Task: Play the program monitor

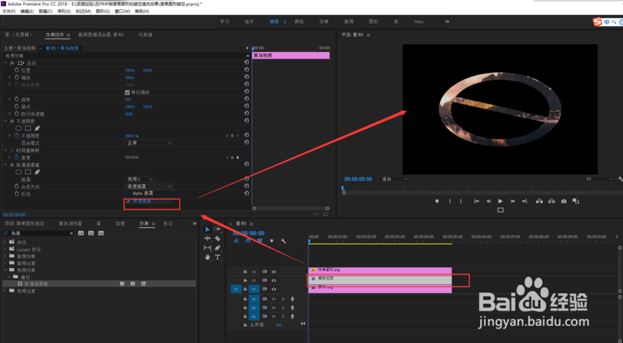Action: point(500,201)
